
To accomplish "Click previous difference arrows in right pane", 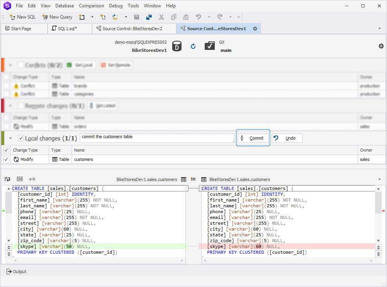I will 378,247.
